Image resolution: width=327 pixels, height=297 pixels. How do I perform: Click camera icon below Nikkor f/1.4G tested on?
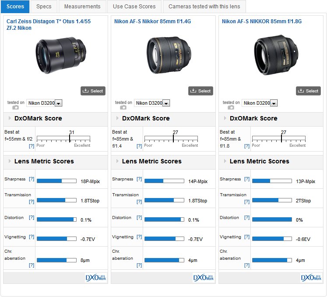(123, 107)
